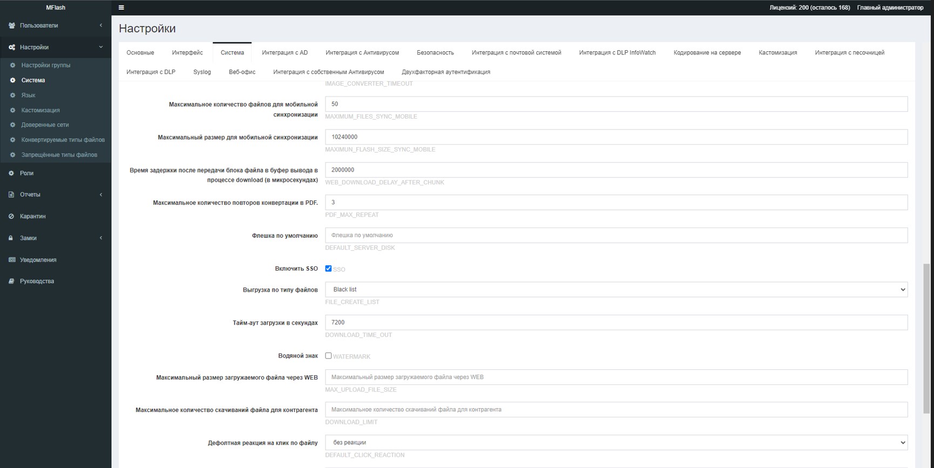The image size is (934, 468).
Task: Click the gear icon beside Доверенные сети
Action: click(x=13, y=125)
